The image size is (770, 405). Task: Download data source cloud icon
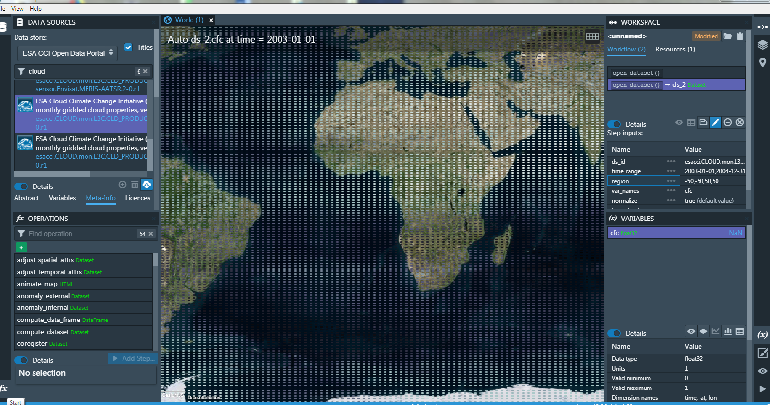tap(147, 185)
